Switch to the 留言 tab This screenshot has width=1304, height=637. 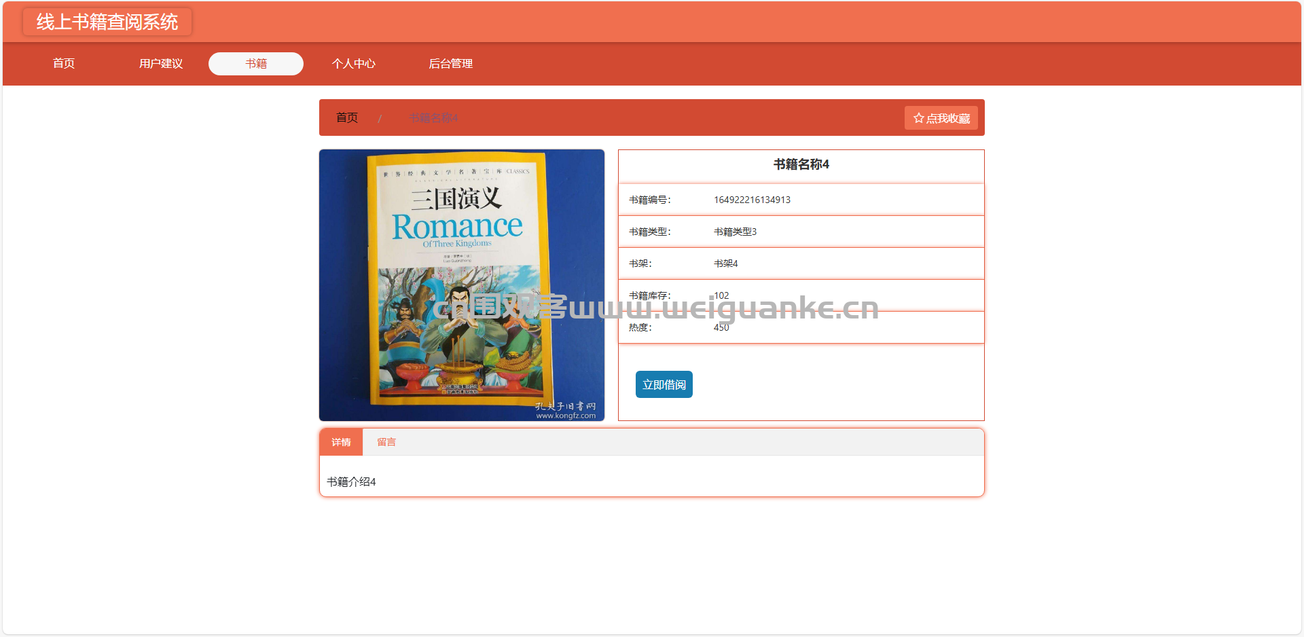(386, 442)
